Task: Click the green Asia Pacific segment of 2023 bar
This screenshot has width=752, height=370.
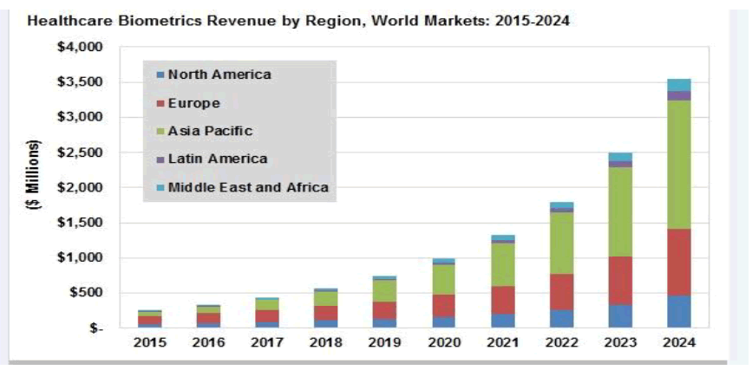Action: click(620, 211)
